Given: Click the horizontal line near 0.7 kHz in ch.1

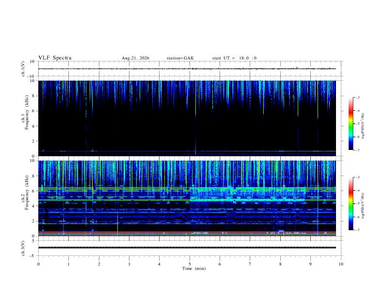Looking at the screenshot, I should point(187,151).
